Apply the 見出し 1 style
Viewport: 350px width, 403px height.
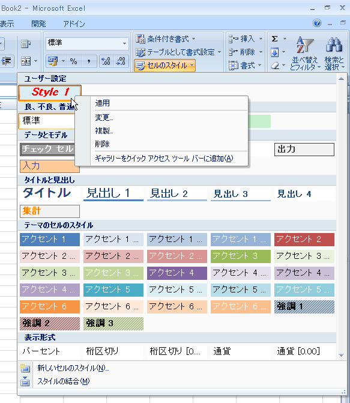coord(113,193)
